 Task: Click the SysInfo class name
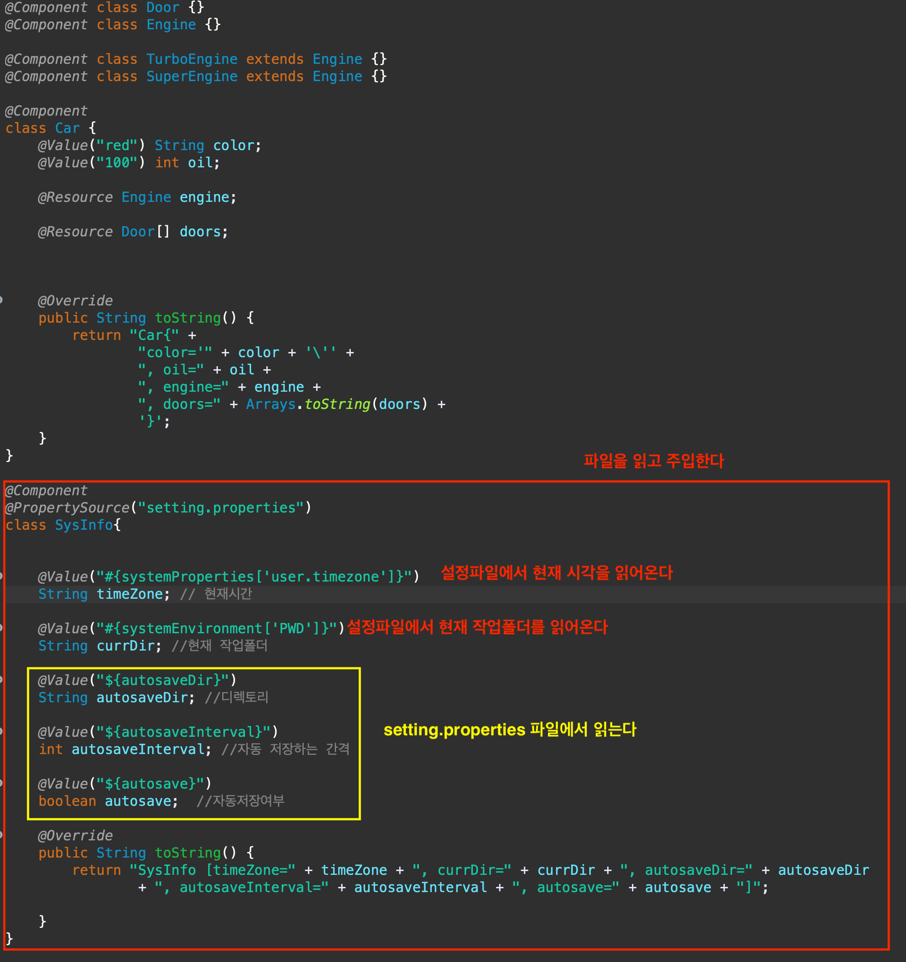point(84,525)
